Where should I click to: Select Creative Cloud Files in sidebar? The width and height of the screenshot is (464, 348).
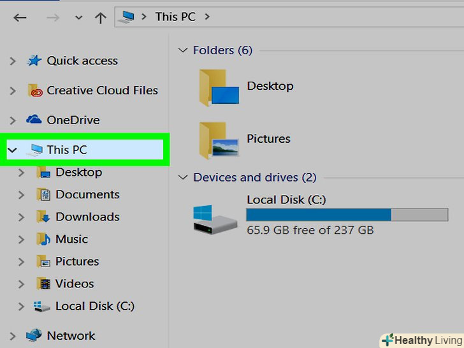(x=102, y=91)
